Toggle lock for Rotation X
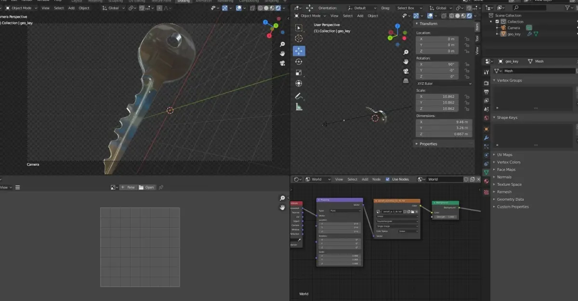The height and width of the screenshot is (301, 578). pos(466,64)
